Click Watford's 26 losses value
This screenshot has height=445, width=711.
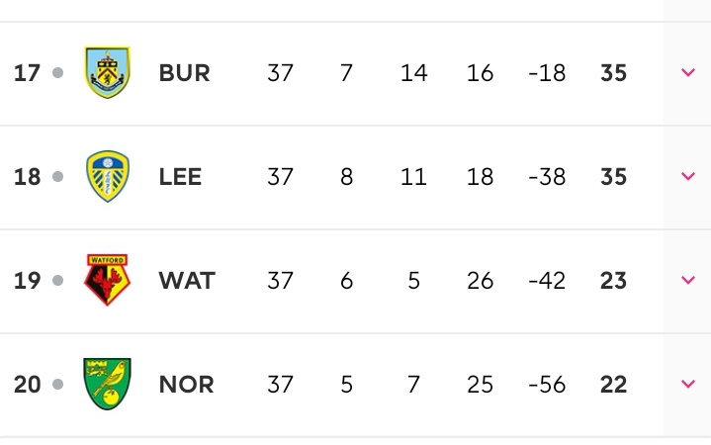[481, 281]
